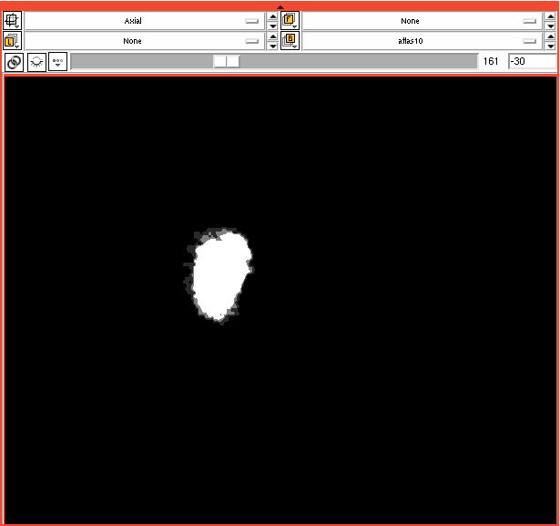Open the Axial orientation dropdown
This screenshot has height=526, width=560.
pyautogui.click(x=145, y=21)
